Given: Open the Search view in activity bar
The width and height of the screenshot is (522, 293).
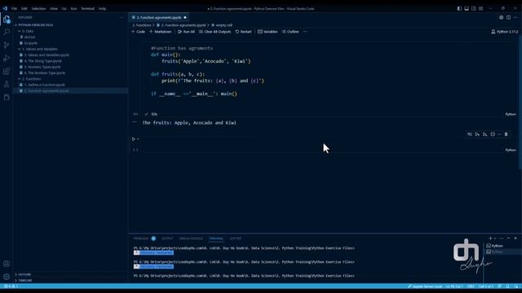Looking at the screenshot, I should [x=7, y=32].
